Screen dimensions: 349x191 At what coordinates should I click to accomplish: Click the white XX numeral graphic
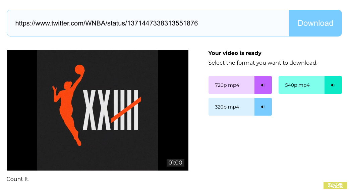[97, 110]
